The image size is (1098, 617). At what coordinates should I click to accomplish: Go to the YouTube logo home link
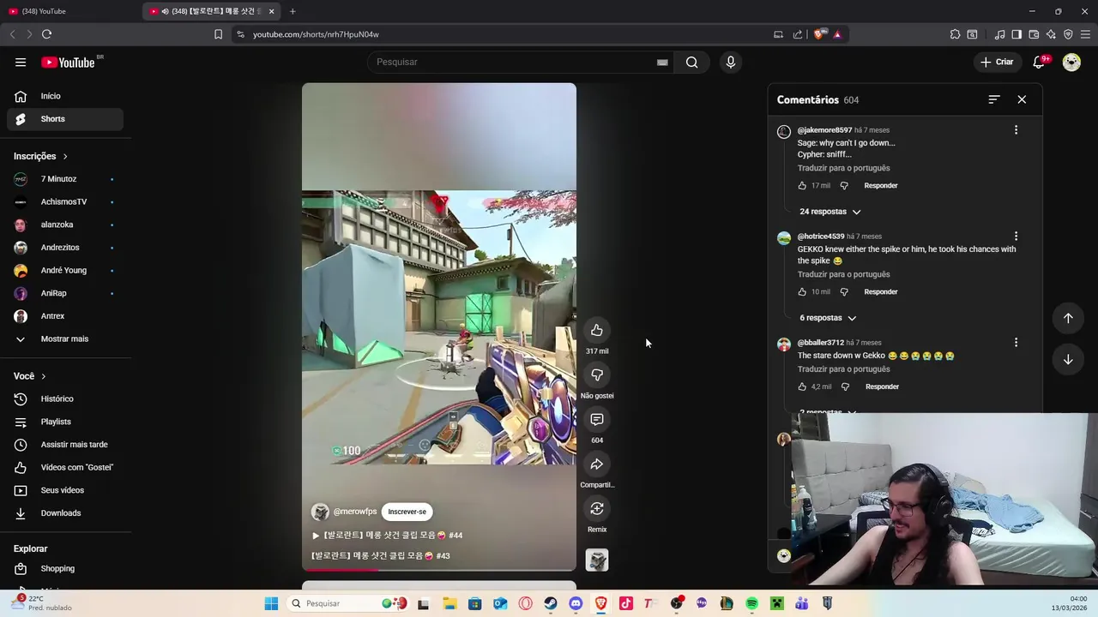click(68, 62)
